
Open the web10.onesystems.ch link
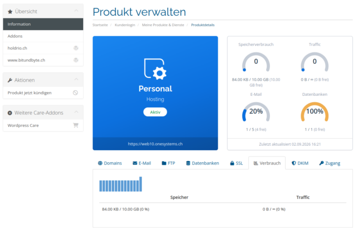click(156, 144)
